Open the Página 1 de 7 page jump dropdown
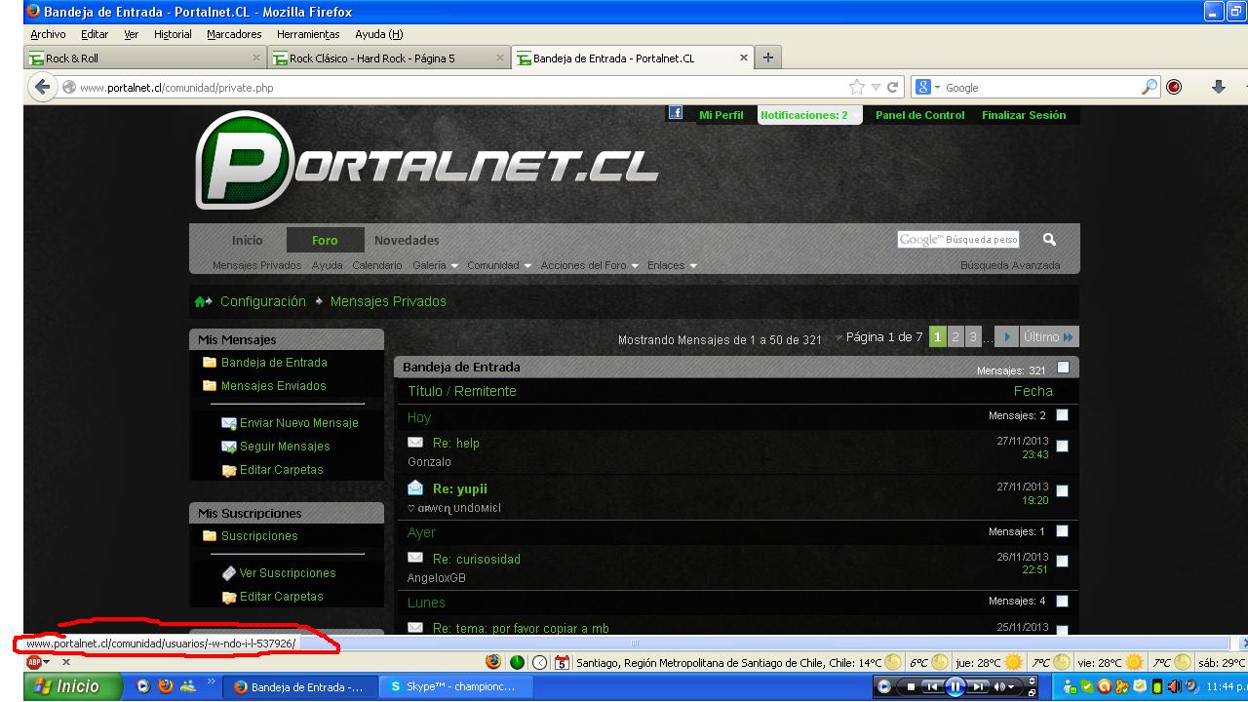The height and width of the screenshot is (702, 1248). (878, 337)
